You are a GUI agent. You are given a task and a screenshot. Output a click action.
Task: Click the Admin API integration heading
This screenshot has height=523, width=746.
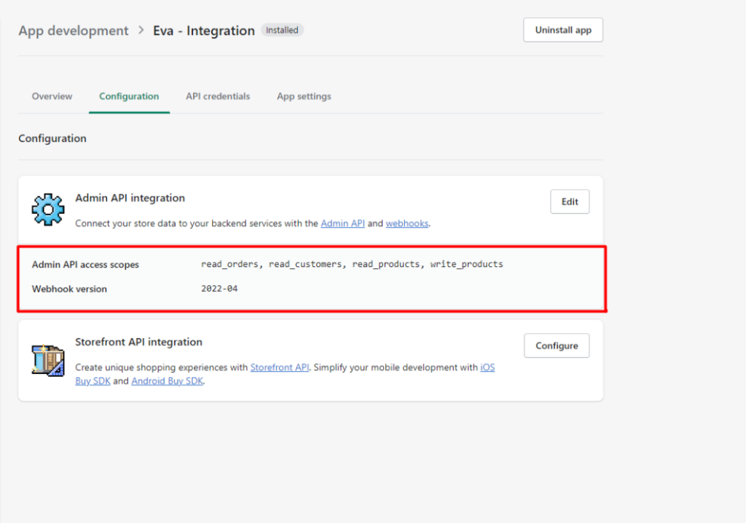pos(130,198)
